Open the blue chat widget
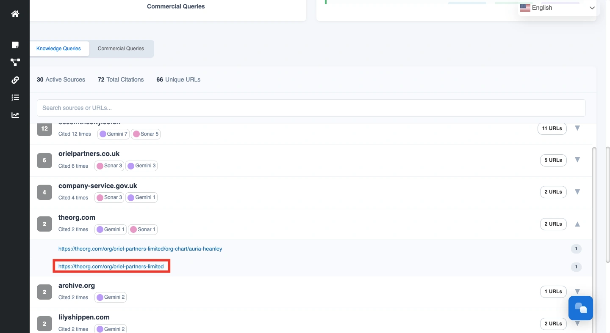Viewport: 610px width, 333px height. (x=580, y=308)
